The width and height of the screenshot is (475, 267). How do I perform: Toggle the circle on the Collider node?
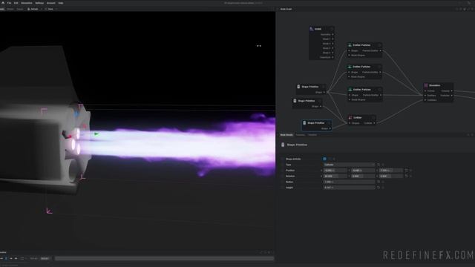(x=373, y=117)
